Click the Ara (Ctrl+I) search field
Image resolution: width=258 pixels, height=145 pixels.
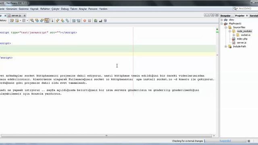248,8
